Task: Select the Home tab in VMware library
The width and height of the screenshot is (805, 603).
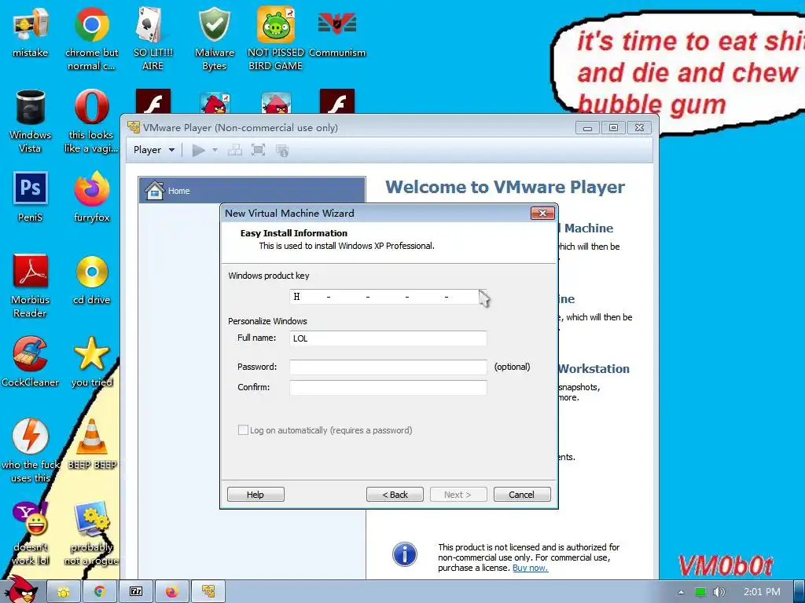Action: (x=252, y=190)
